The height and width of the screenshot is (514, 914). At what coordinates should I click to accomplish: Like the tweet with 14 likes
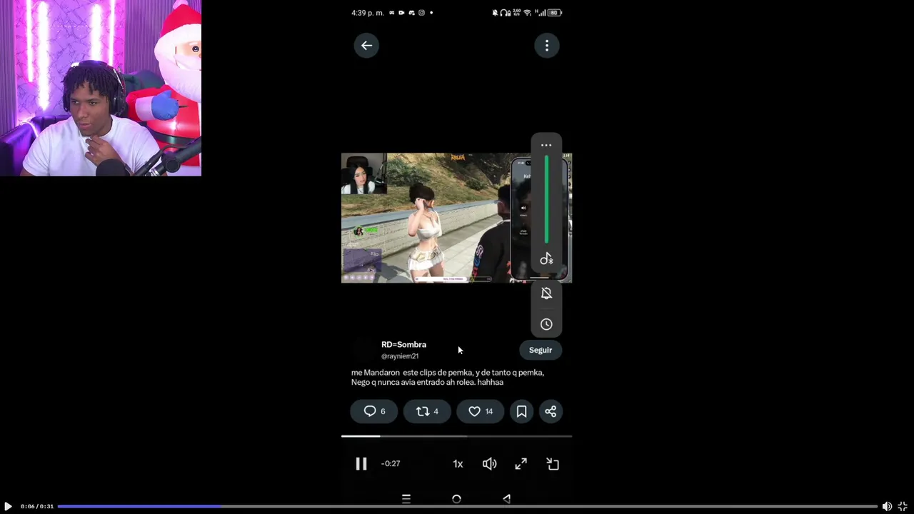480,411
